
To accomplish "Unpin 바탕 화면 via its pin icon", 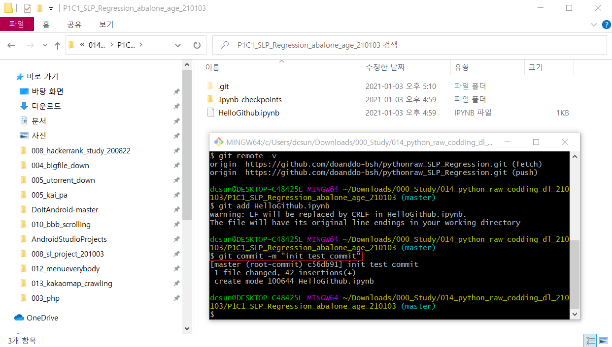I will click(176, 91).
